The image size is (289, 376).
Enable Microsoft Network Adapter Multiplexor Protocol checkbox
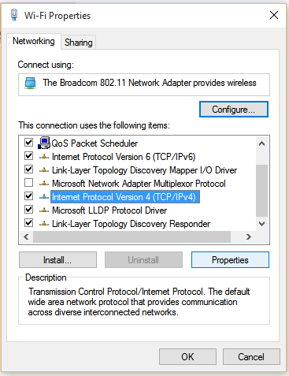pos(28,183)
